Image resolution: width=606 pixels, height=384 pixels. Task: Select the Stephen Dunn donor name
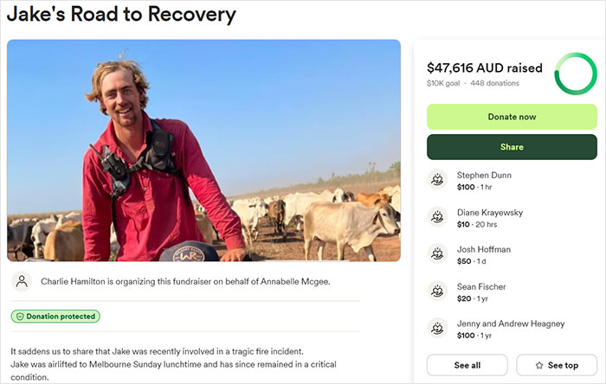coord(484,176)
